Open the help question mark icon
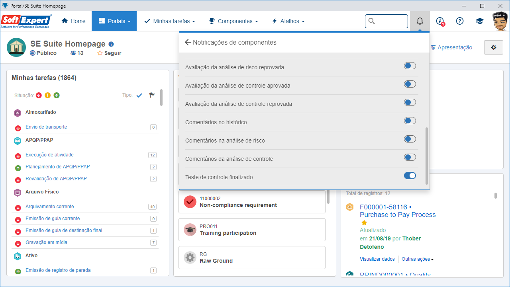510x287 pixels. pos(460,21)
